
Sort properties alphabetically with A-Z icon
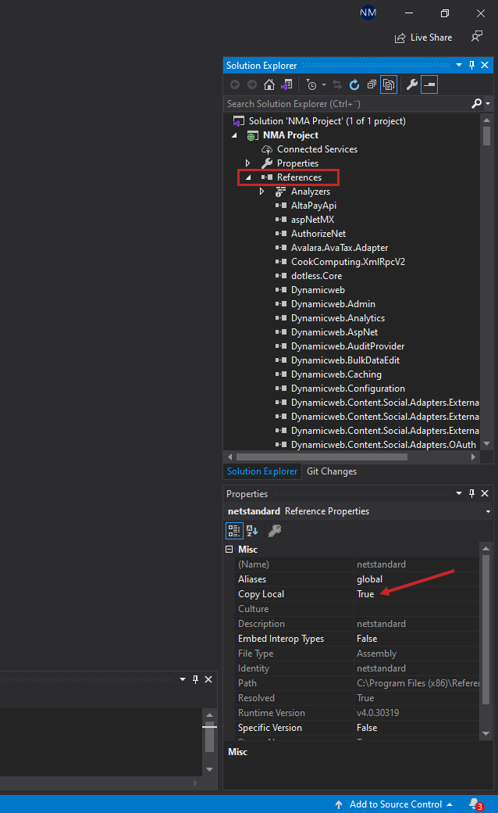click(x=252, y=530)
